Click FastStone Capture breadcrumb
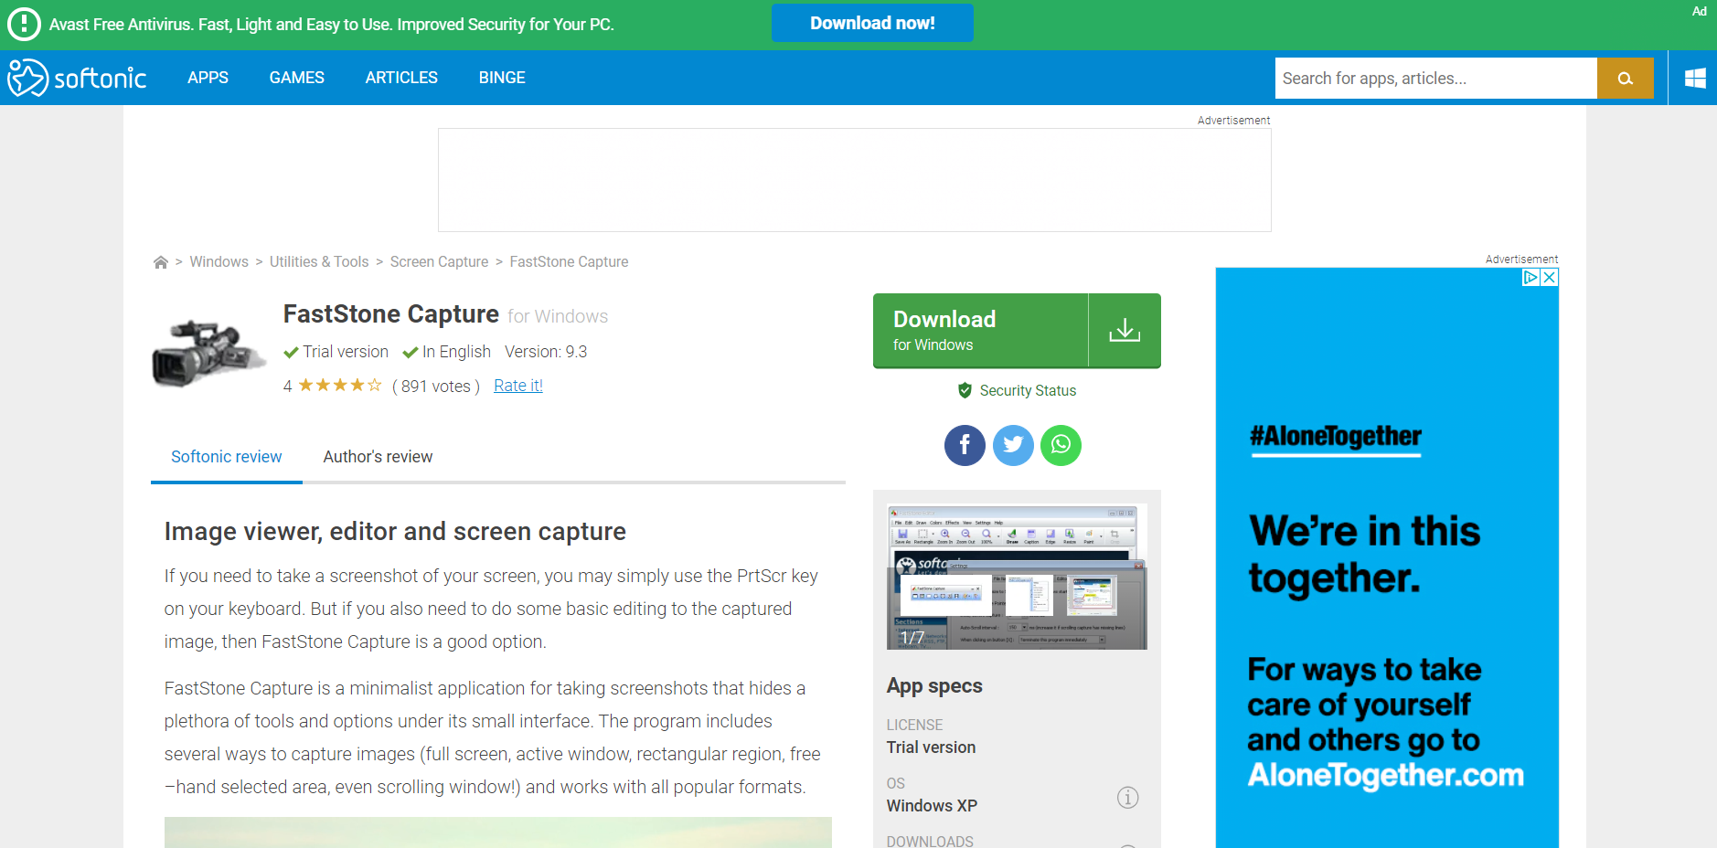This screenshot has height=848, width=1717. click(569, 262)
